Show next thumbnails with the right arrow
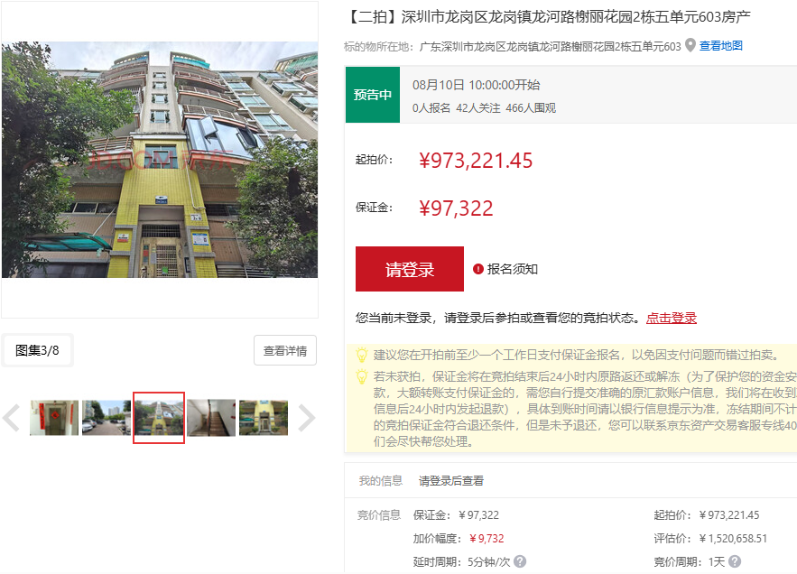The height and width of the screenshot is (574, 797). (x=307, y=418)
